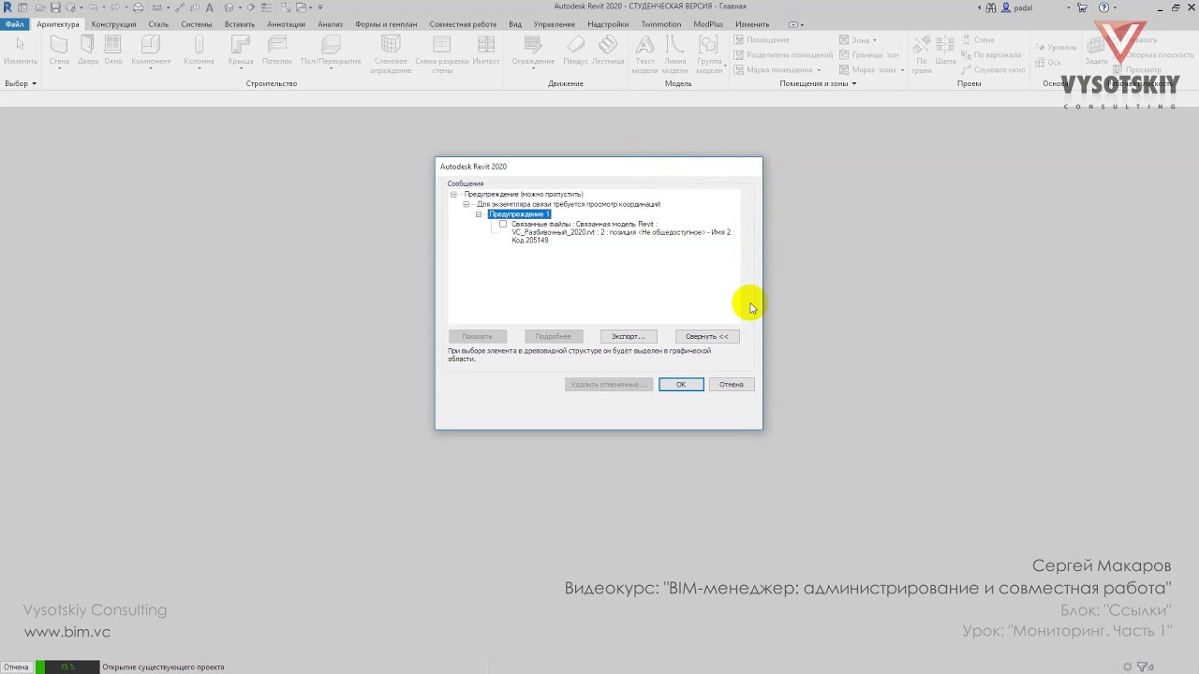The image size is (1199, 674).
Task: Select the Колонна (Column) tool
Action: pyautogui.click(x=199, y=51)
